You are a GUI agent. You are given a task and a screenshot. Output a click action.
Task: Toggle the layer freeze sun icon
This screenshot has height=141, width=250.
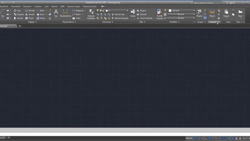pos(100,11)
